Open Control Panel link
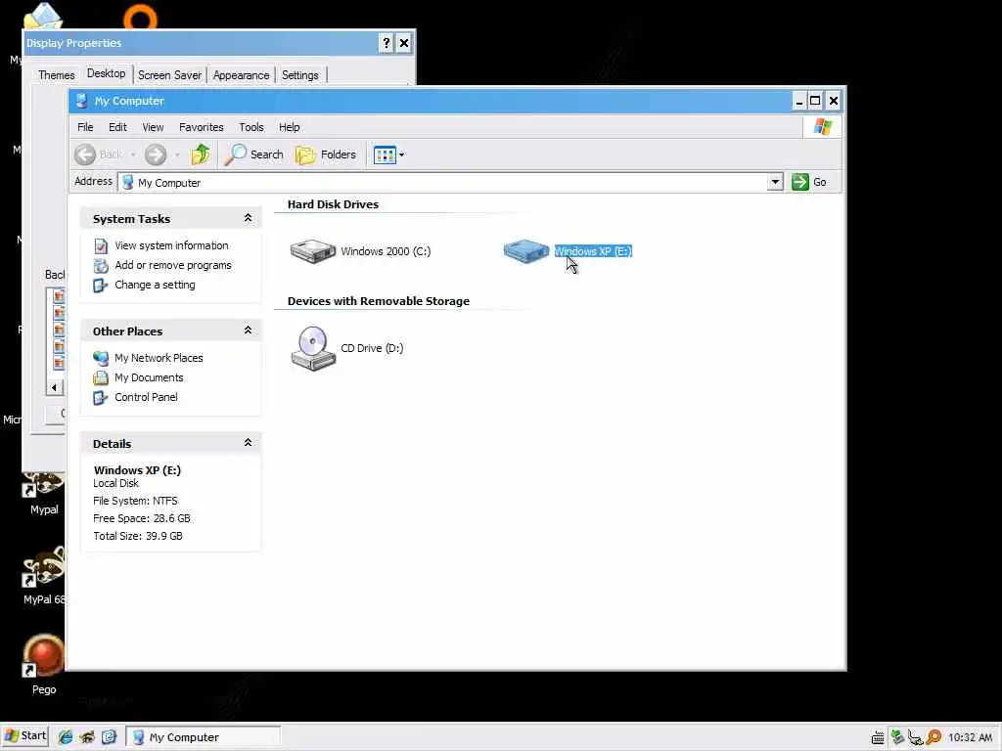 pos(146,397)
